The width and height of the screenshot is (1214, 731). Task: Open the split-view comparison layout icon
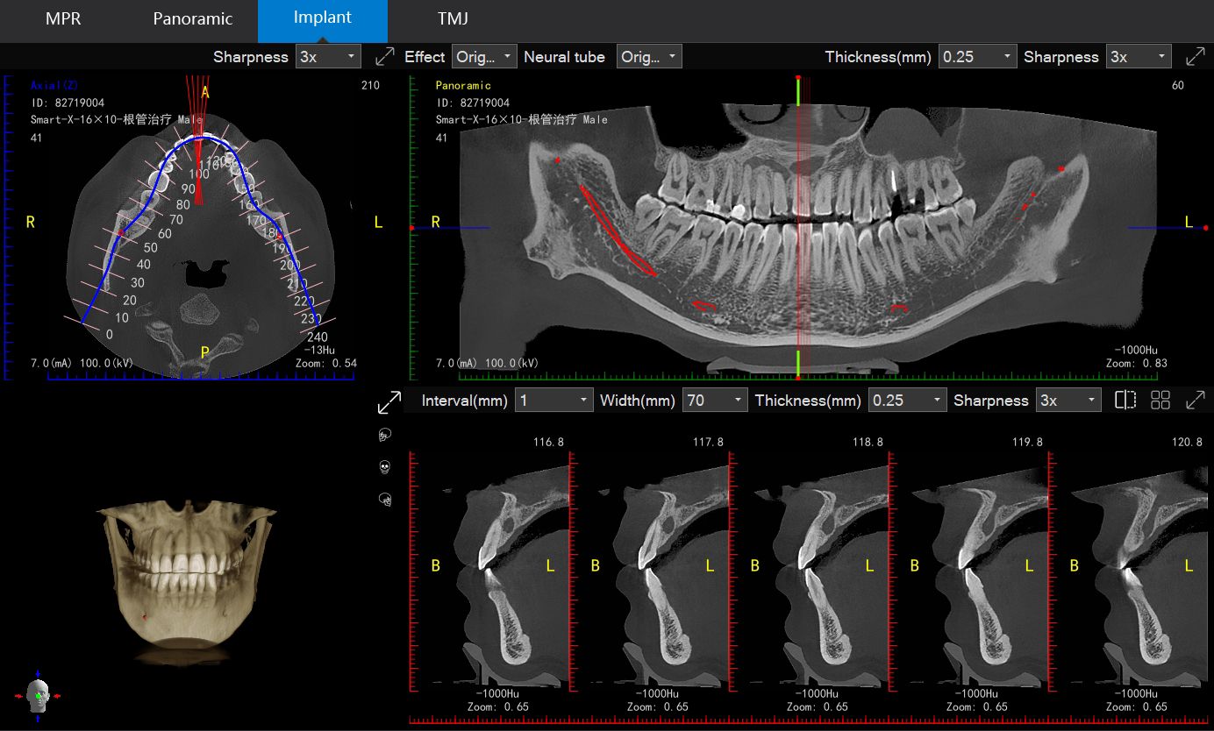(1125, 400)
